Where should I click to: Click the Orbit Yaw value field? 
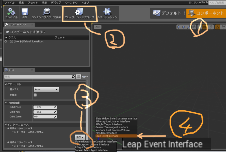pyautogui.click(x=45, y=112)
